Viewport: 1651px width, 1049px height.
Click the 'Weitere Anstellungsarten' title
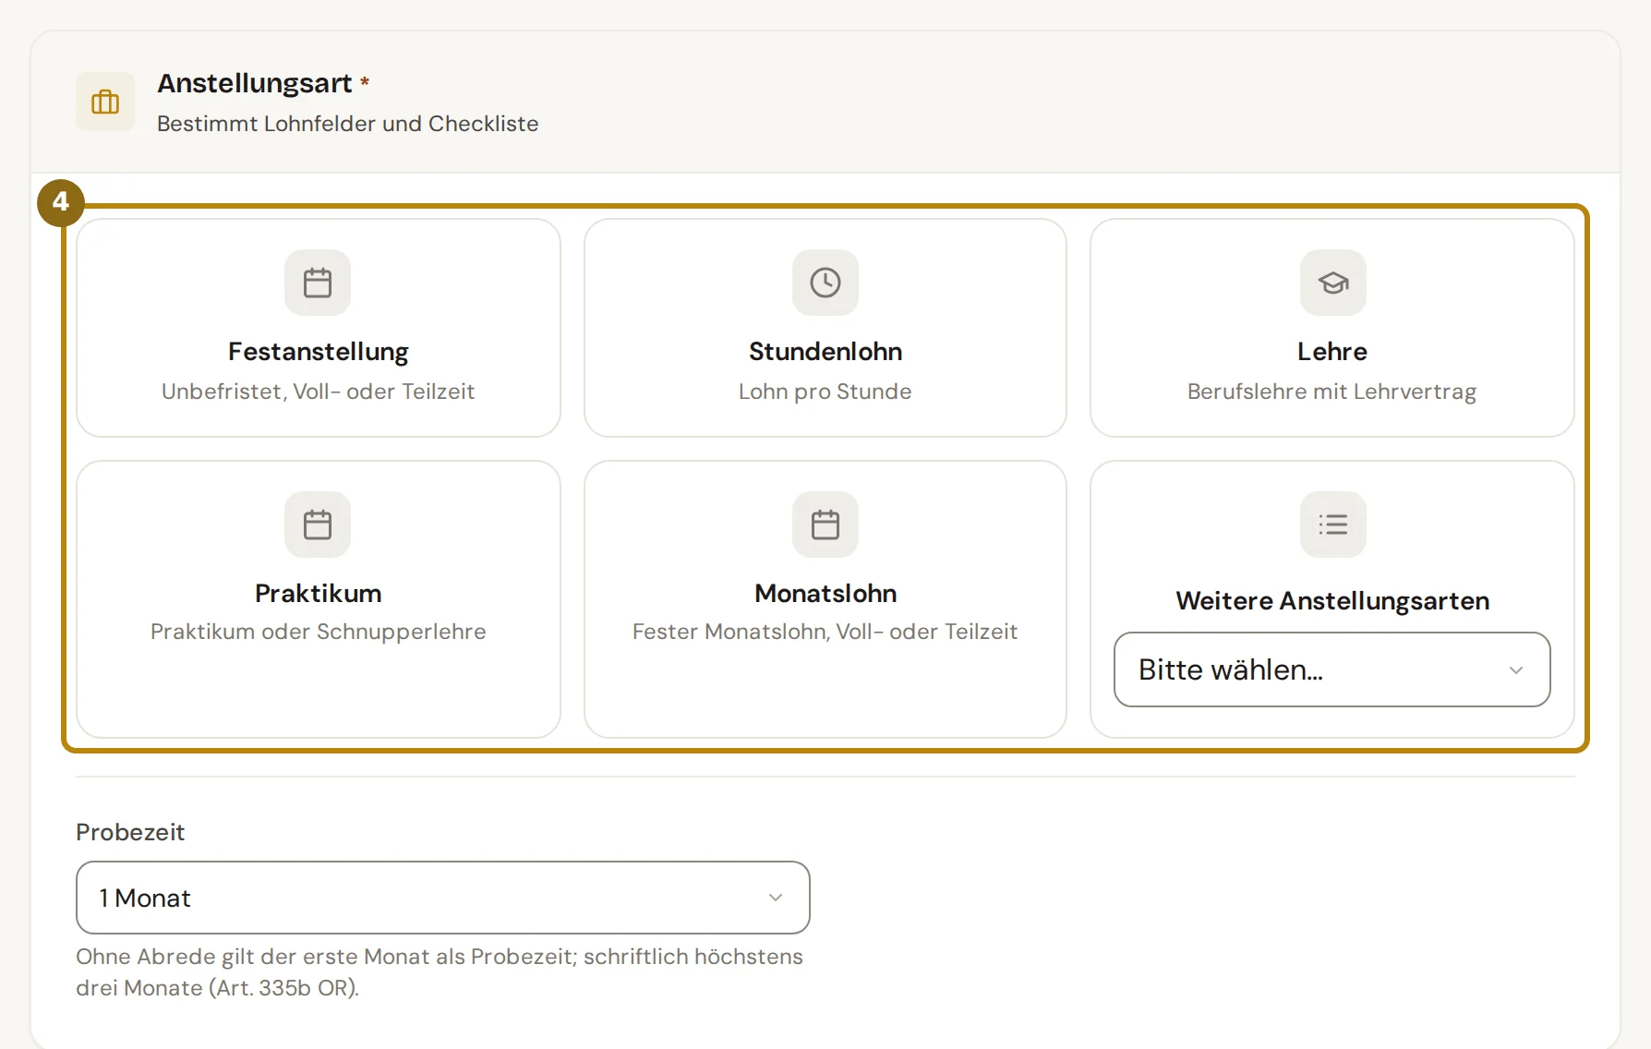1332,601
